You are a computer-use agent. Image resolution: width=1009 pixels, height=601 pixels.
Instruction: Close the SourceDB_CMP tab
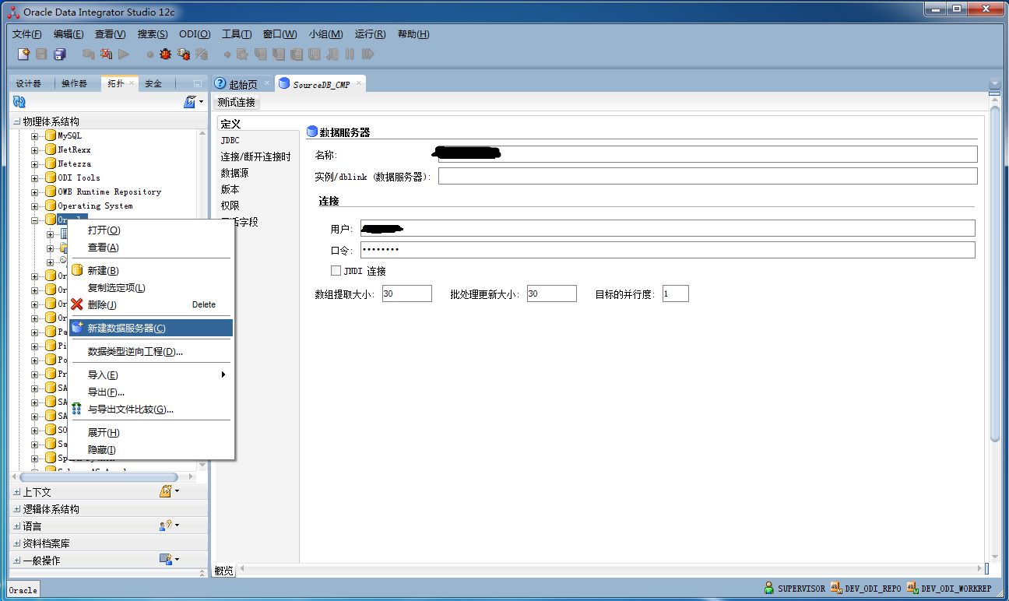tap(358, 84)
